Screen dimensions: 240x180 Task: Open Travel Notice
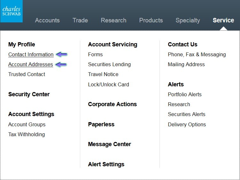click(103, 74)
